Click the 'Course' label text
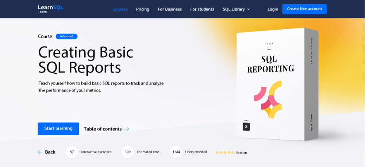 tap(45, 36)
